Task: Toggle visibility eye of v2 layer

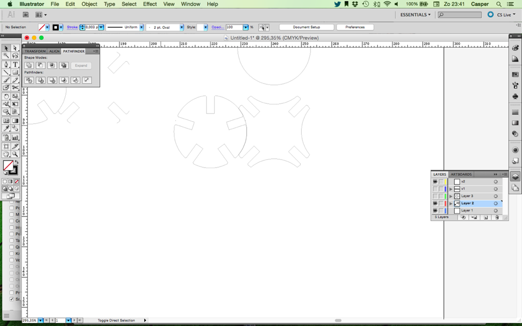Action: click(435, 182)
